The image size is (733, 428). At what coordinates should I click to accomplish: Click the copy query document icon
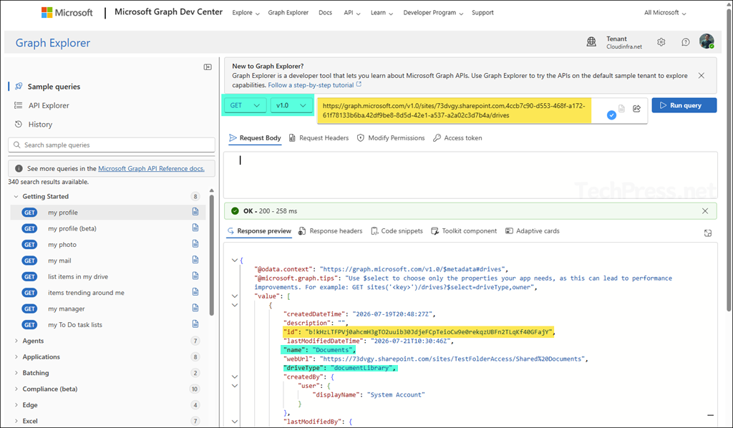pyautogui.click(x=621, y=108)
